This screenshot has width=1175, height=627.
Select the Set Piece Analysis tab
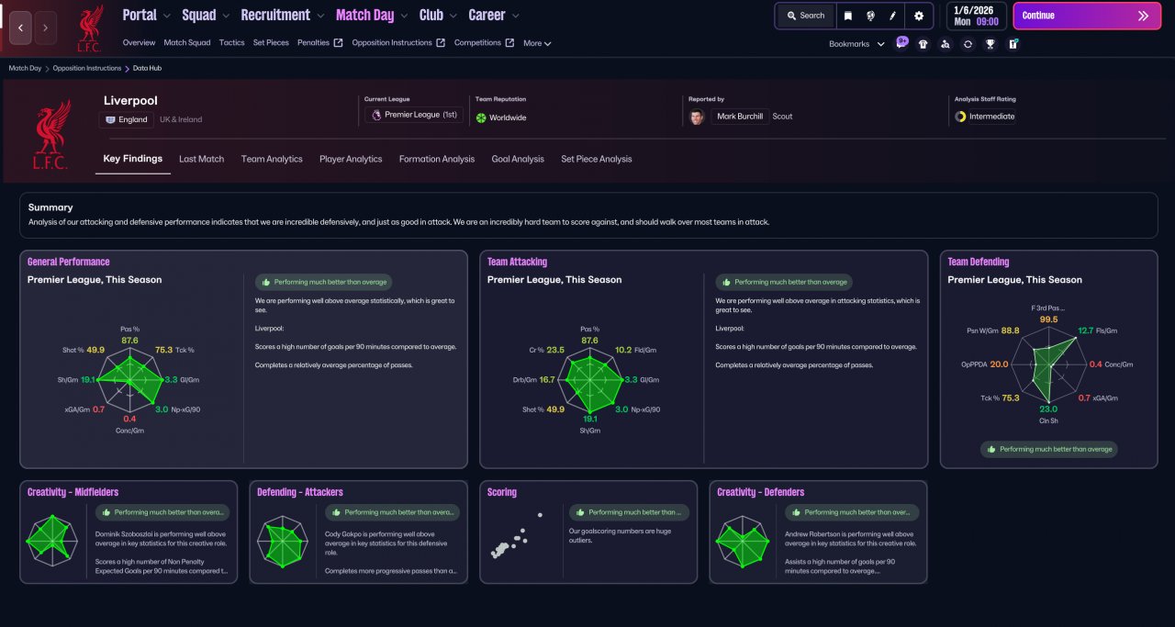tap(597, 159)
